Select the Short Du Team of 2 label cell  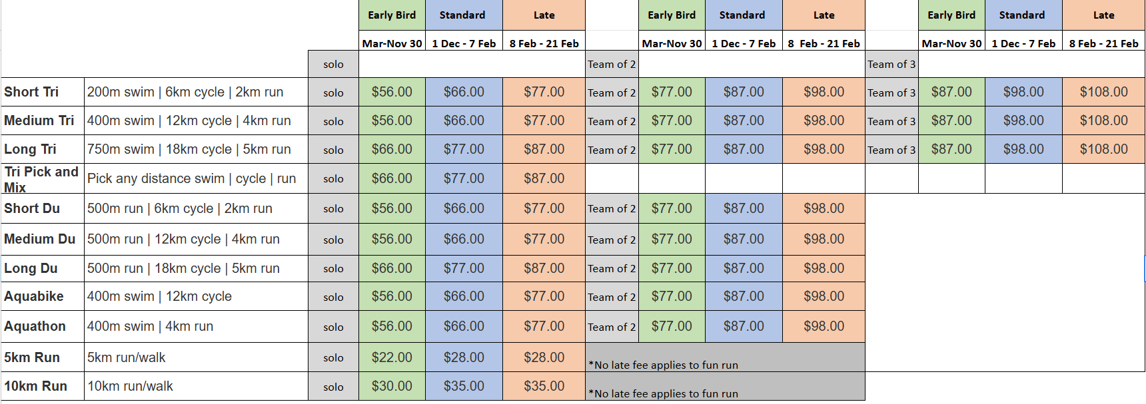[x=612, y=208]
